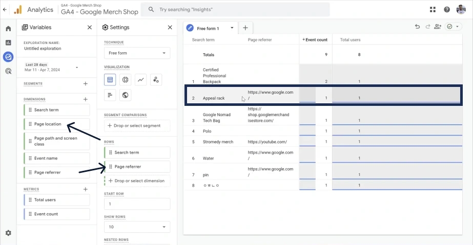This screenshot has height=245, width=473.
Task: Go back using the arrow beside Analytics
Action: tap(5, 9)
